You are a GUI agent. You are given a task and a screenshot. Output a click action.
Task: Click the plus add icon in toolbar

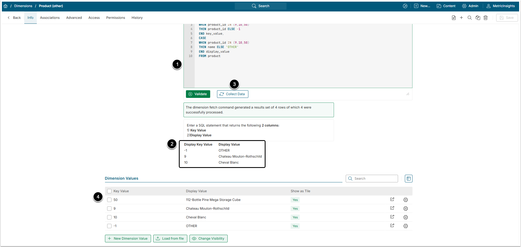point(461,18)
